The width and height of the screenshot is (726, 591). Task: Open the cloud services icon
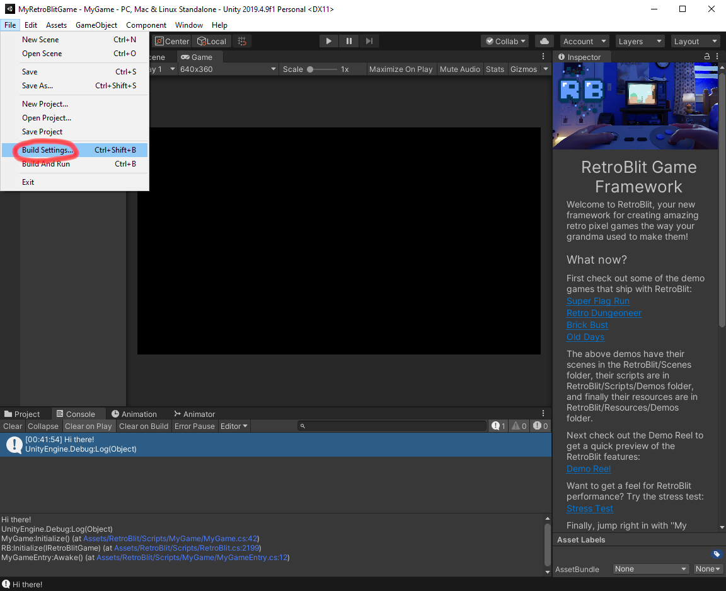click(544, 41)
